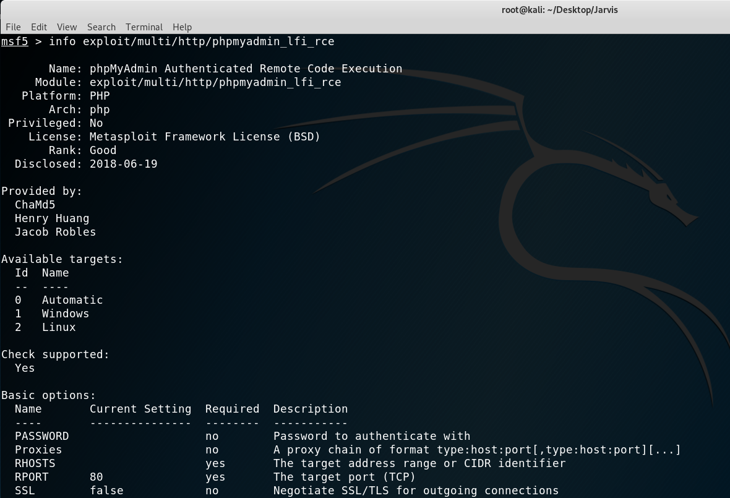Image resolution: width=730 pixels, height=498 pixels.
Task: Click the 'Check supported:' heading
Action: (55, 354)
